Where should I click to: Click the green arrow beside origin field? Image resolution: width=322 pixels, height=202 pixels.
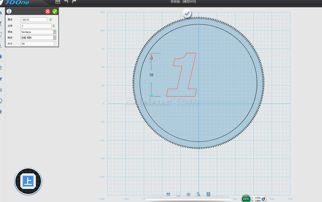click(x=51, y=20)
